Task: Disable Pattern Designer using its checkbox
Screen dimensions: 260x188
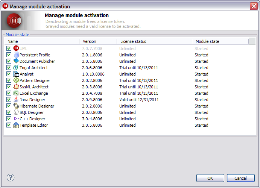Action: [9, 80]
